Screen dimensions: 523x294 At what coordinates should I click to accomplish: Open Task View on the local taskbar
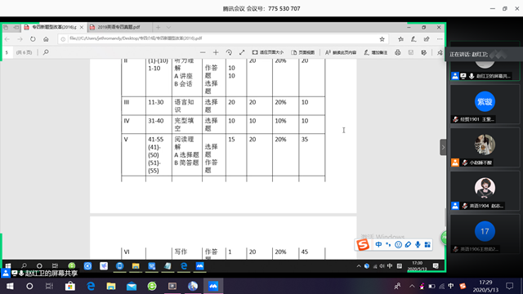(x=49, y=286)
